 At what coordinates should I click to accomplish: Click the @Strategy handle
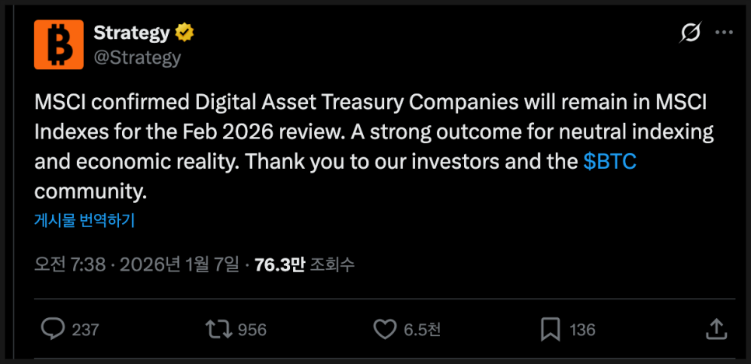(x=137, y=58)
